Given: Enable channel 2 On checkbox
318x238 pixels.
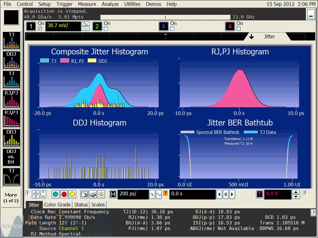Looking at the screenshot, I should (106, 29).
